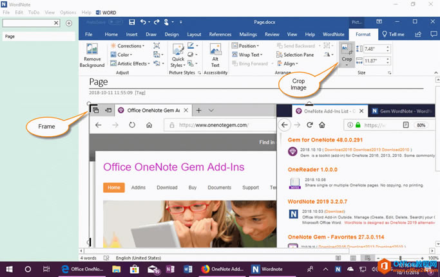Expand the Artistic Effects dropdown
The image size is (440, 277).
[133, 64]
